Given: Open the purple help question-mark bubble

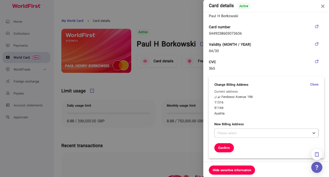Looking at the screenshot, I should [x=317, y=167].
